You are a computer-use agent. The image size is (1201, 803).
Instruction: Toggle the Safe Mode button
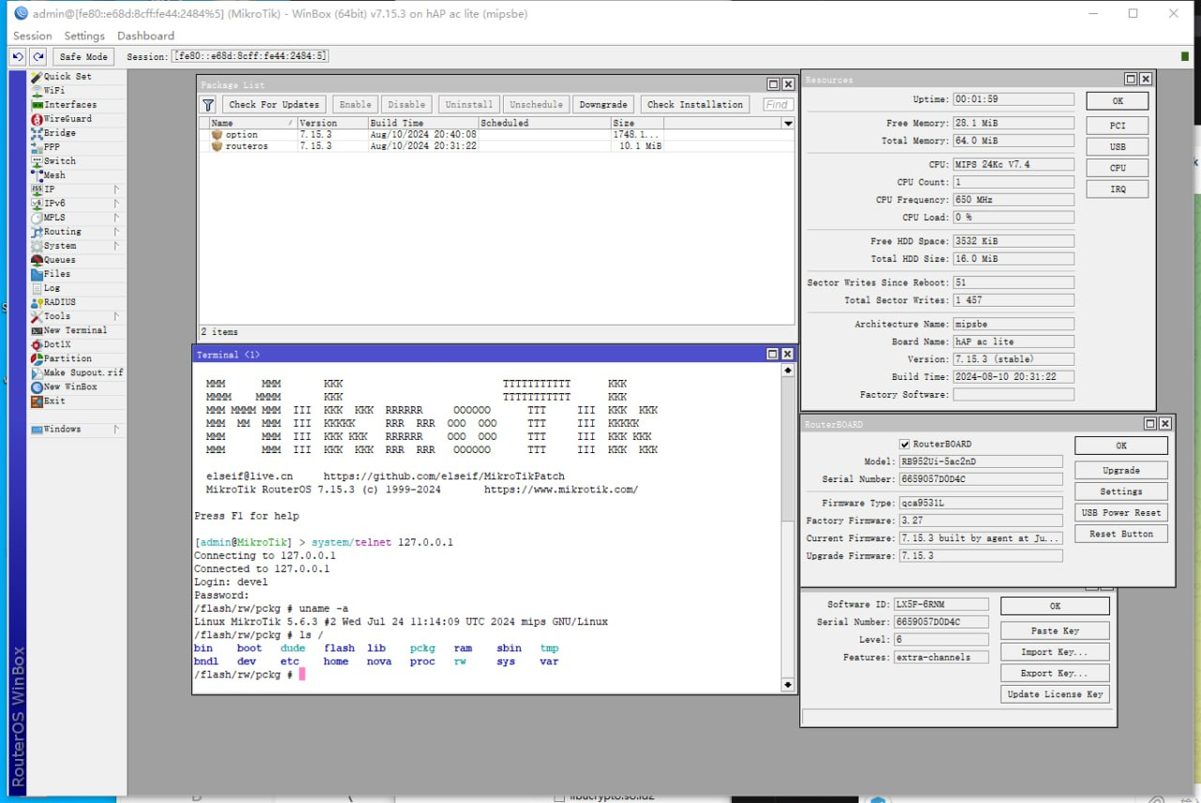click(x=84, y=57)
